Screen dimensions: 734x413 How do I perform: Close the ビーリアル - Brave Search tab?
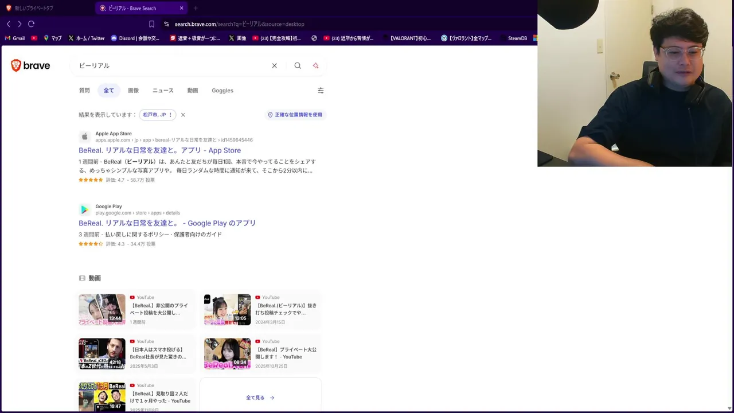coord(182,8)
